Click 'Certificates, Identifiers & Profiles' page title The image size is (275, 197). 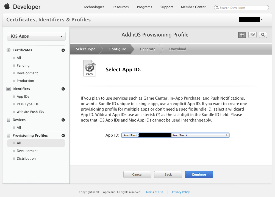(48, 19)
